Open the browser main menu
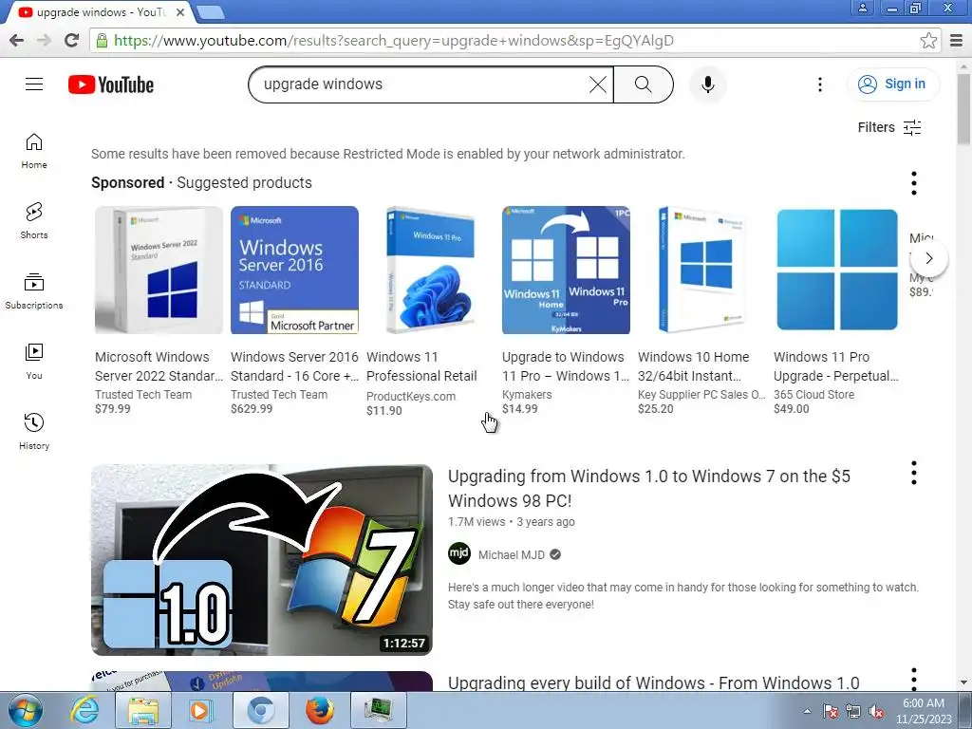Viewport: 972px width, 729px height. 957,40
